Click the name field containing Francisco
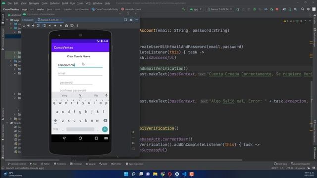Image resolution: width=317 pixels, height=178 pixels. tap(80, 65)
